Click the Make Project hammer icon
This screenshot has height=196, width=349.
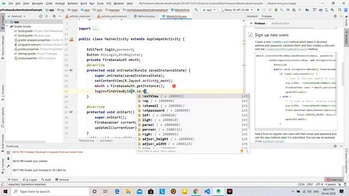196,10
